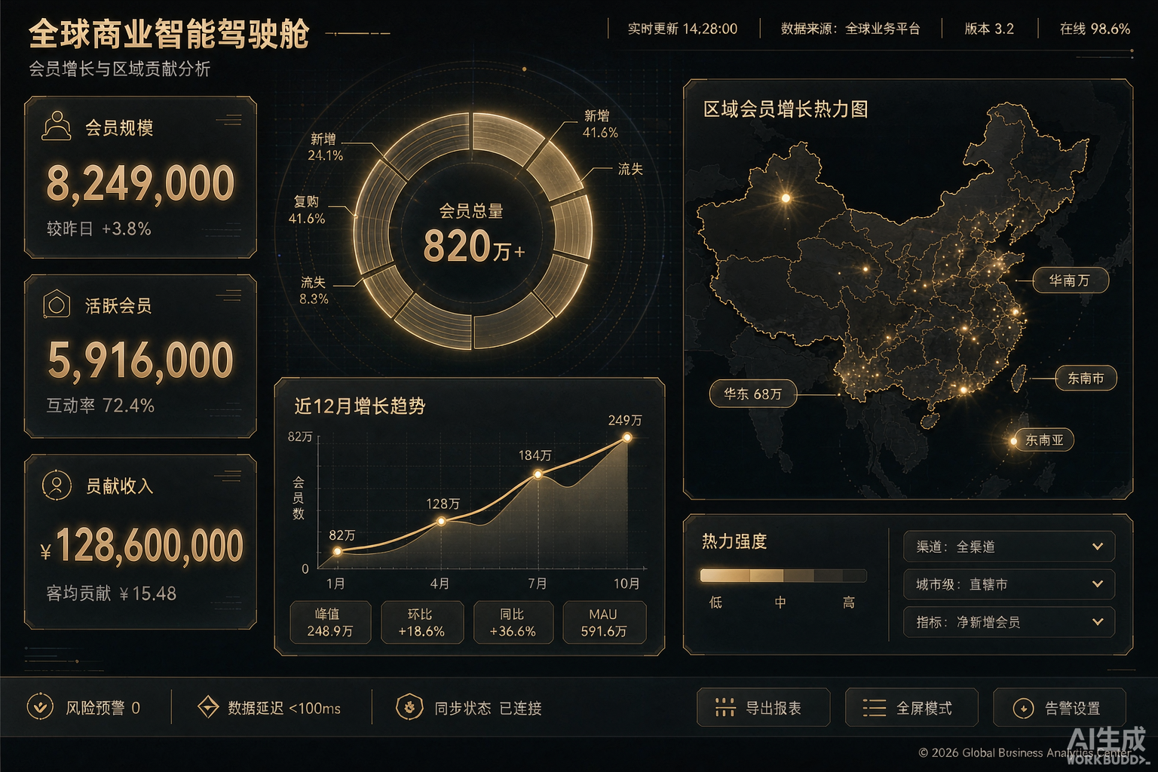
Task: Select the MAU 591.6万 stat tile
Action: [x=604, y=622]
